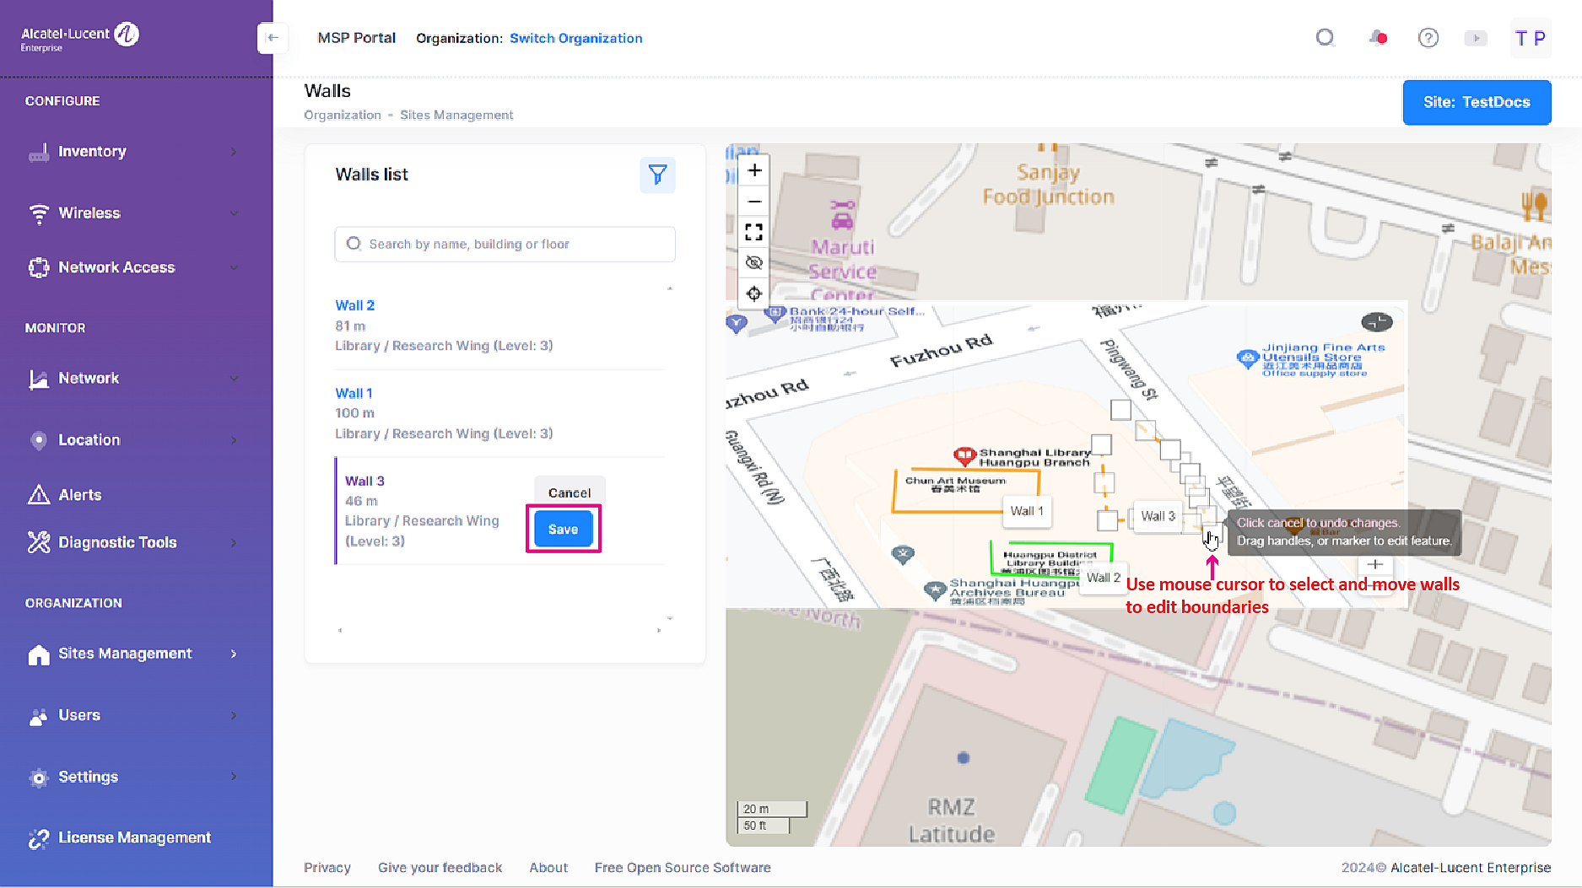Viewport: 1582px width, 888px height.
Task: Open License Management page
Action: (134, 837)
